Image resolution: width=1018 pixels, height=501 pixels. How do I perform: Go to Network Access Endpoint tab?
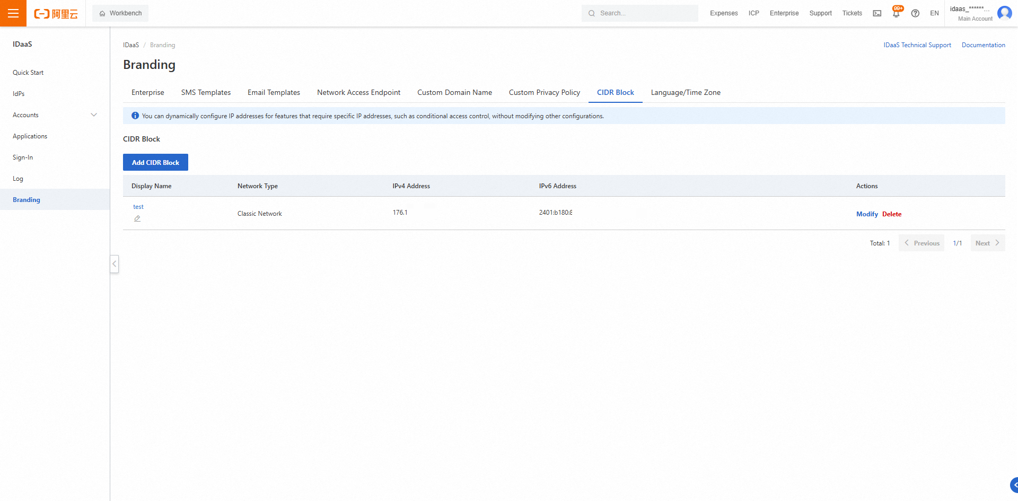point(358,92)
